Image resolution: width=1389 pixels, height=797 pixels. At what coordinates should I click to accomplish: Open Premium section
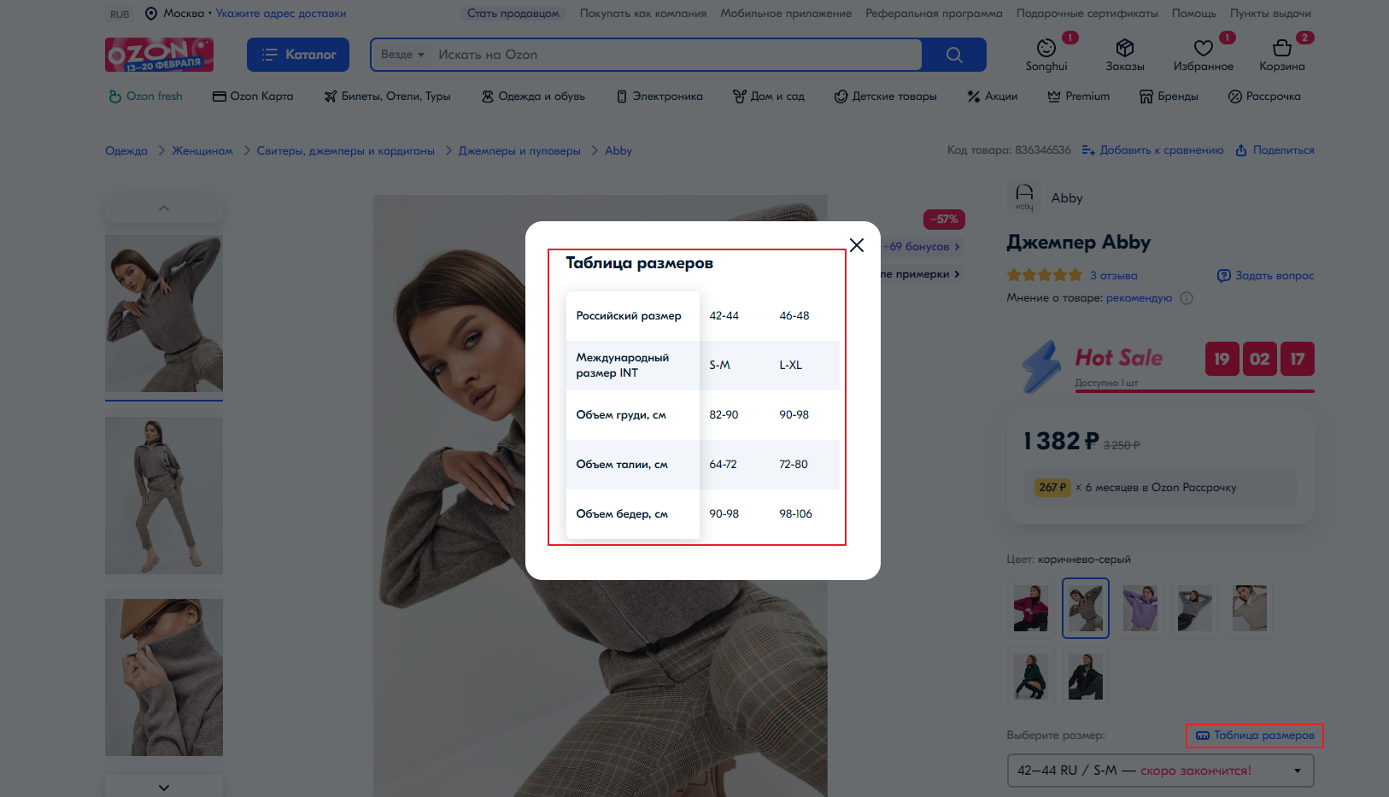point(1079,97)
